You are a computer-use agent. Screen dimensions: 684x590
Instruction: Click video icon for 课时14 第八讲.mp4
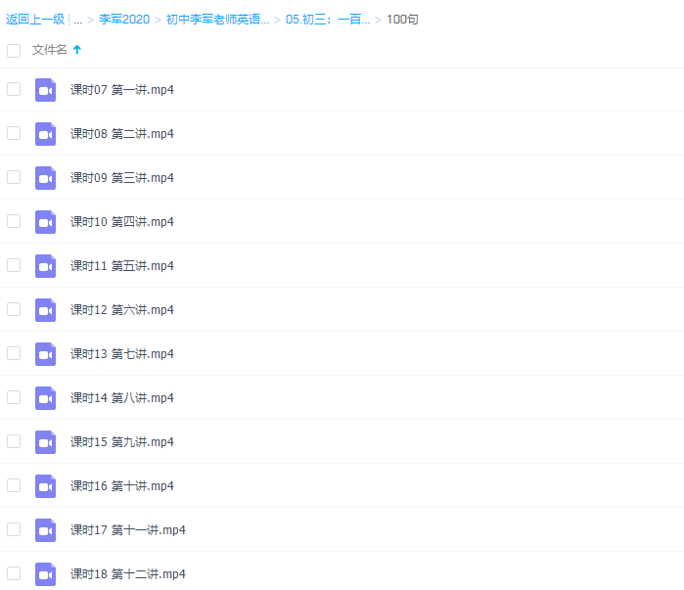(x=45, y=398)
